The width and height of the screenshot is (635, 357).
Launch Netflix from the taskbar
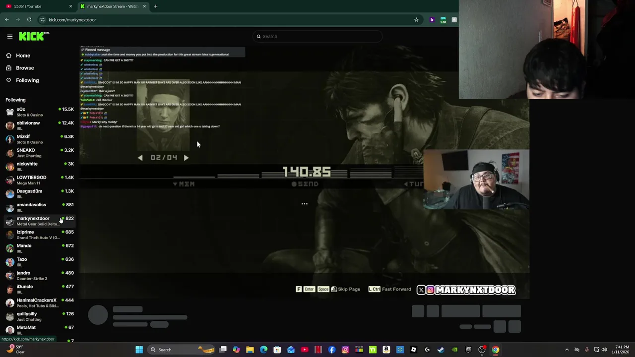pyautogui.click(x=318, y=350)
